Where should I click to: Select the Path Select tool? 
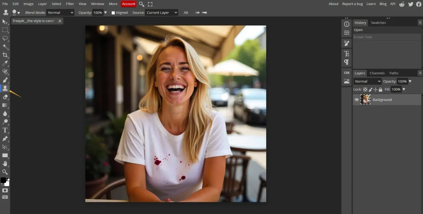pos(5,147)
